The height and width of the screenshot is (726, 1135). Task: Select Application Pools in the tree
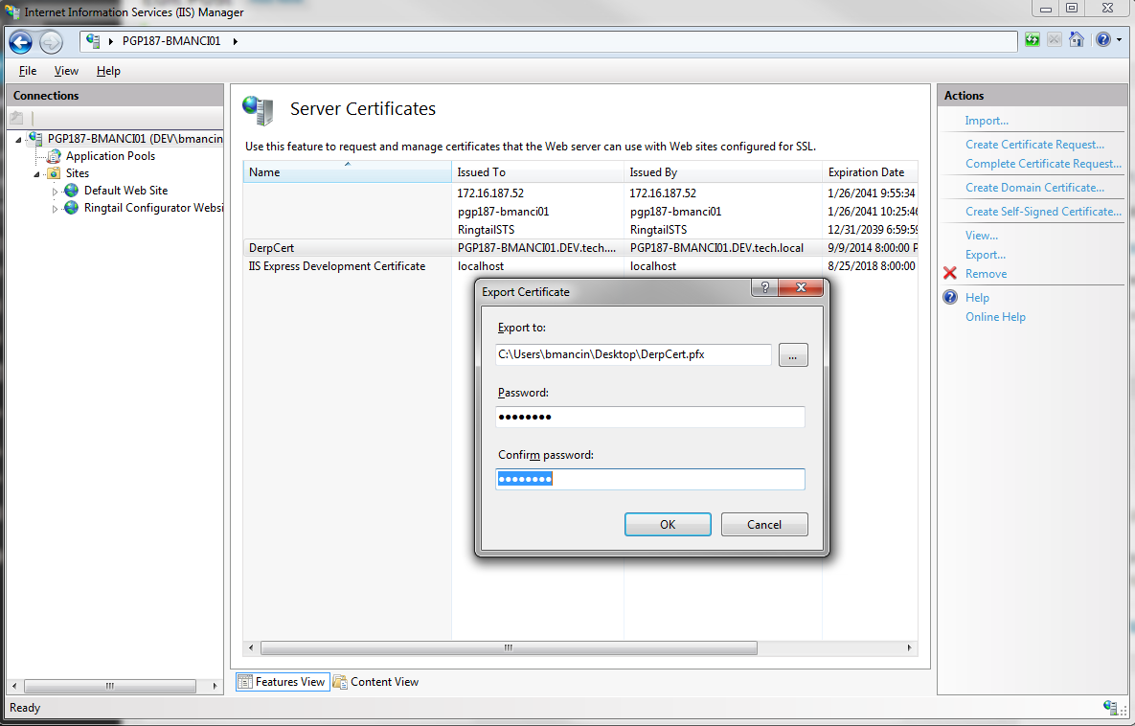click(110, 156)
